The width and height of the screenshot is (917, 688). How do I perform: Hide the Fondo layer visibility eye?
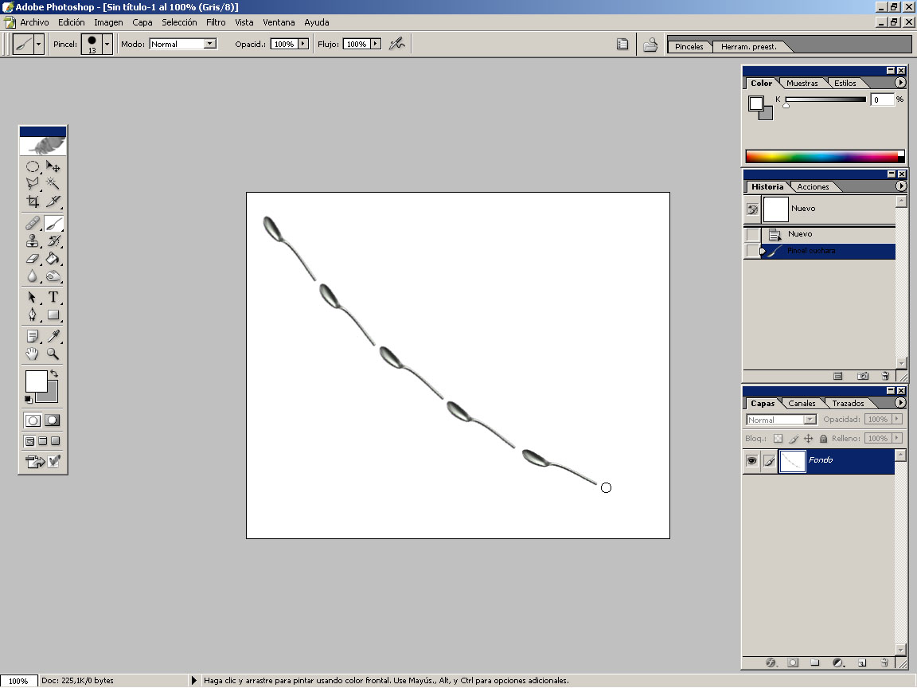click(x=751, y=460)
